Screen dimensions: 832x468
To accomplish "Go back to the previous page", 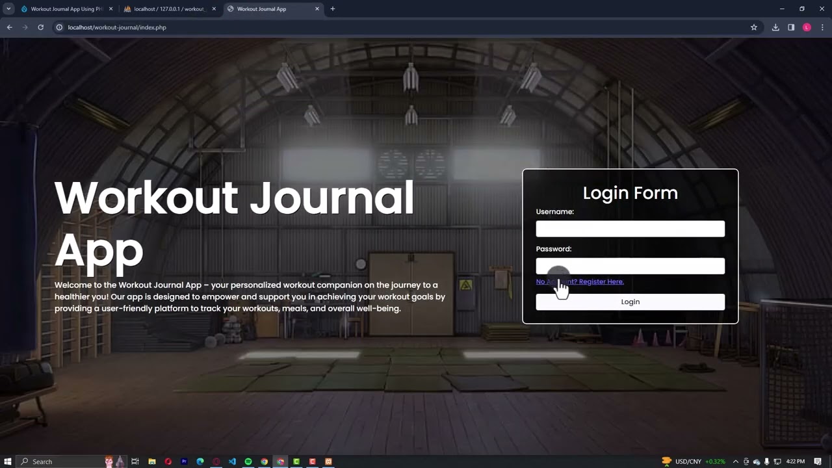I will 9,27.
